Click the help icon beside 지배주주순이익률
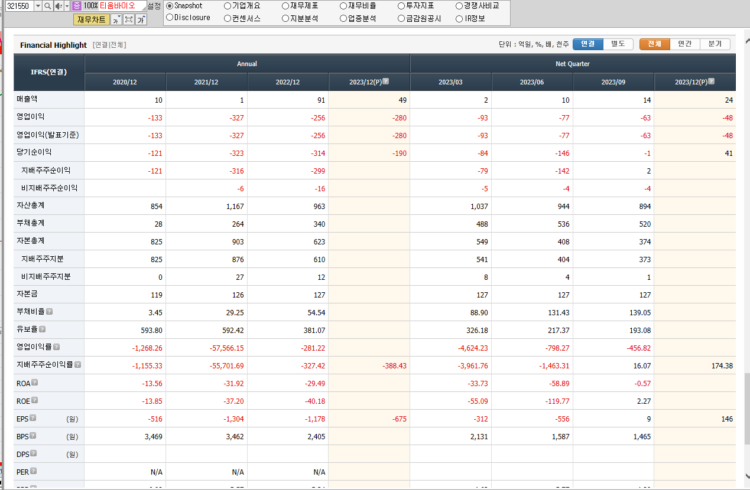This screenshot has height=490, width=750. pos(77,365)
